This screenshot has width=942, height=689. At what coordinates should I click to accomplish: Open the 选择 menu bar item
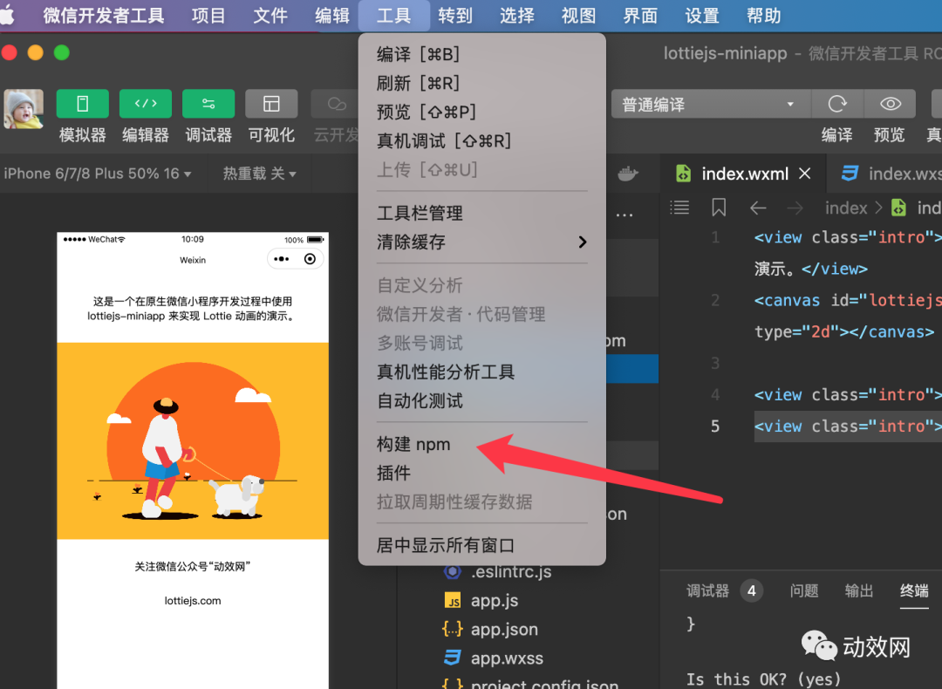517,16
